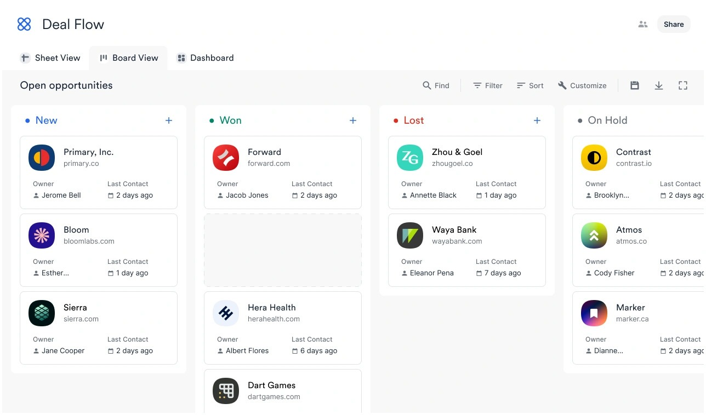This screenshot has width=706, height=415.
Task: Toggle the green status dot on Won column
Action: tap(213, 120)
